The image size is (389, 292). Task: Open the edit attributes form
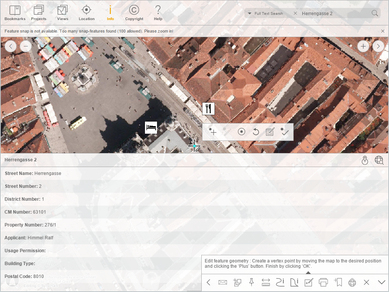tap(270, 132)
